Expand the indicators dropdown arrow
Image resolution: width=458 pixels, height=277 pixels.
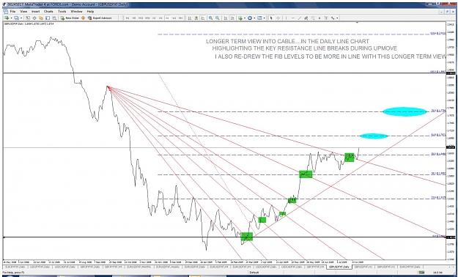click(x=245, y=18)
